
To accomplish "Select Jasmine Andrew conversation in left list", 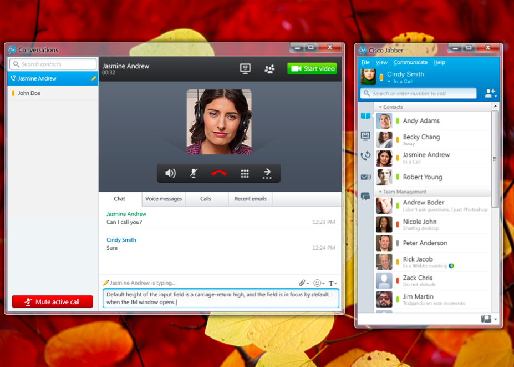I will [x=53, y=78].
